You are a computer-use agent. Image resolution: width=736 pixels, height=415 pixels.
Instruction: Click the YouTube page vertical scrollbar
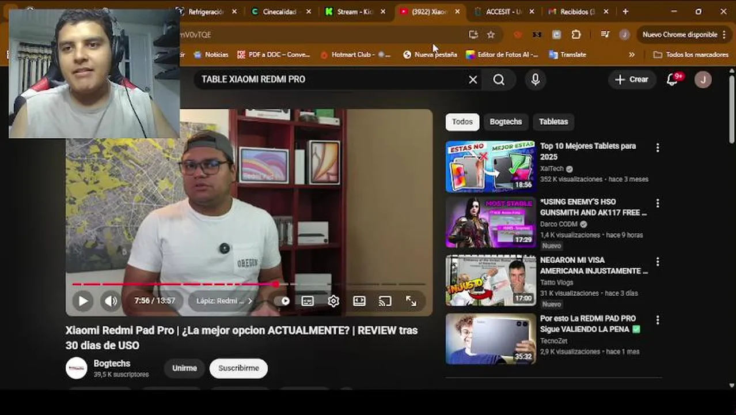pyautogui.click(x=731, y=110)
